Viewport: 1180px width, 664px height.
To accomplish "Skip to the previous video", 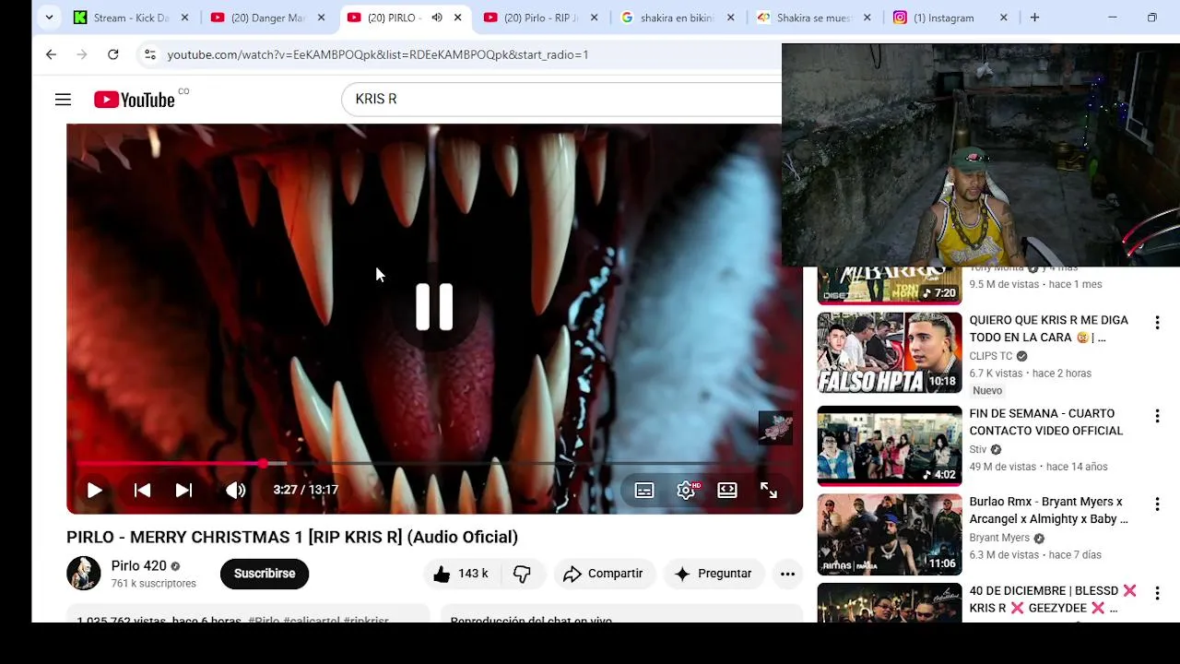I will tap(142, 490).
